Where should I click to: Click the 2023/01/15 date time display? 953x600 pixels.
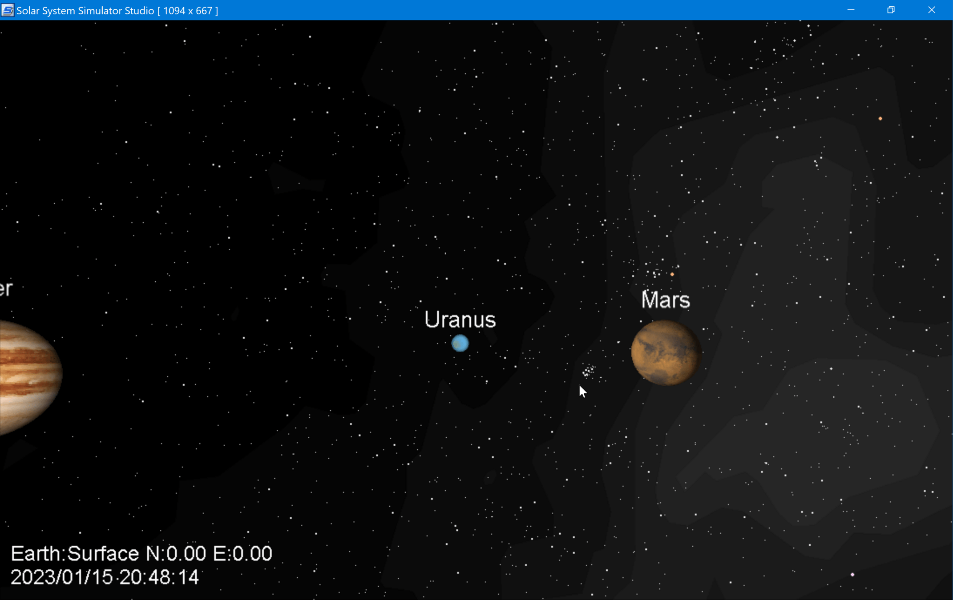click(105, 577)
